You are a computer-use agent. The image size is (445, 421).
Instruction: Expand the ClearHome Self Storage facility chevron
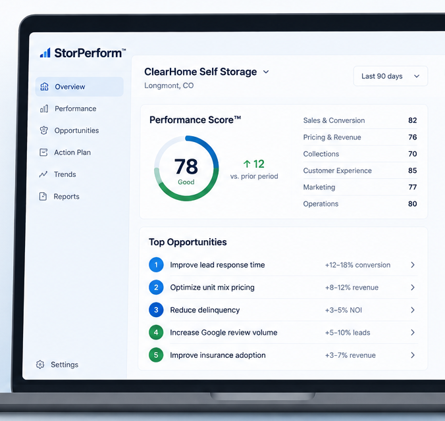(266, 72)
